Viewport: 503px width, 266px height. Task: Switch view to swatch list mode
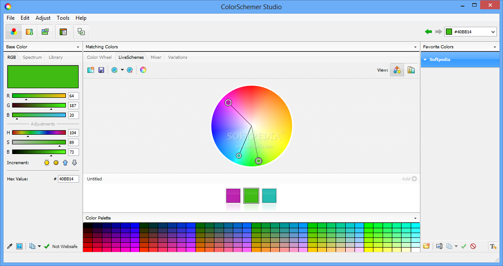[x=411, y=70]
